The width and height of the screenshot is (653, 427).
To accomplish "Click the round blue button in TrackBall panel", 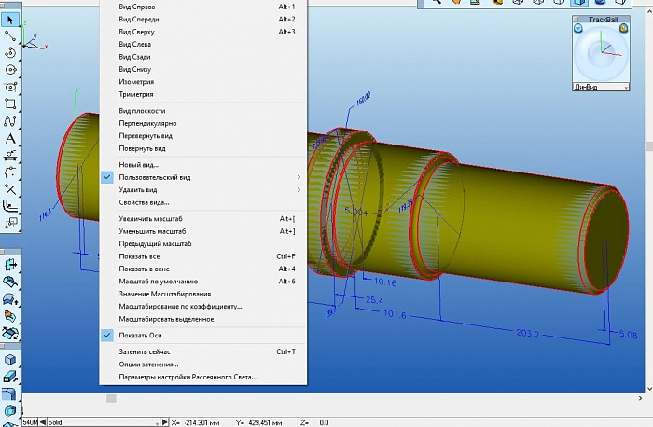I will (578, 29).
